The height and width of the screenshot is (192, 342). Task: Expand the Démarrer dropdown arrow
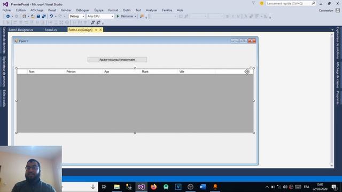pyautogui.click(x=135, y=17)
